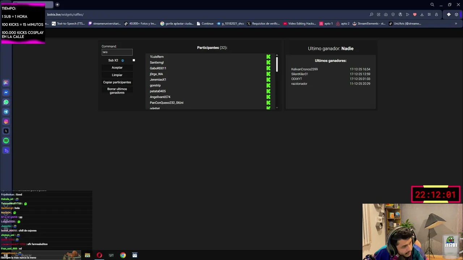The height and width of the screenshot is (260, 463).
Task: Open the Text-to-Speech (TTS) bookmark
Action: 68,23
